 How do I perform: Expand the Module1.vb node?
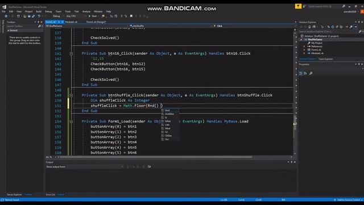click(304, 53)
